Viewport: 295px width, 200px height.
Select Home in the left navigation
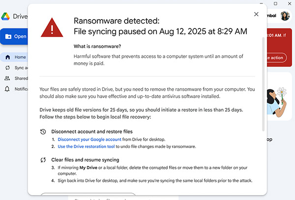(x=20, y=57)
